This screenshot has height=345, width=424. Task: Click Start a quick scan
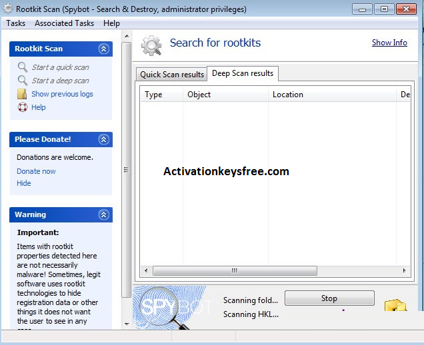(x=60, y=67)
